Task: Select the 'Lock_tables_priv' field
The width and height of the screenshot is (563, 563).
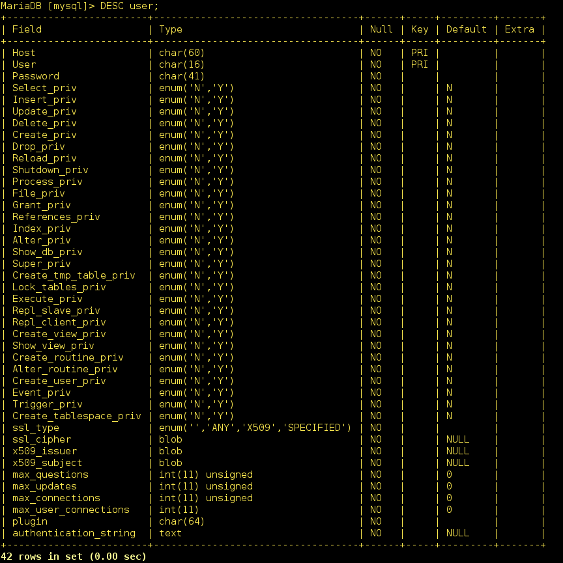Action: coord(59,287)
